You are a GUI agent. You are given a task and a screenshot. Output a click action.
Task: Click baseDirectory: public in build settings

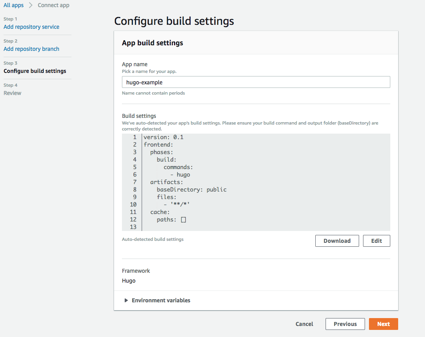coord(191,190)
